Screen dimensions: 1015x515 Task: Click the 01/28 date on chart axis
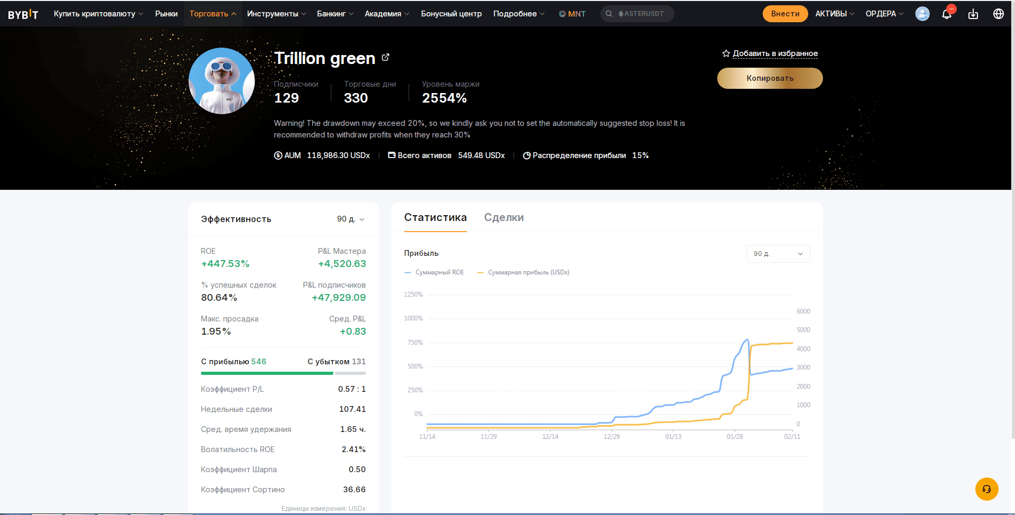tap(735, 437)
